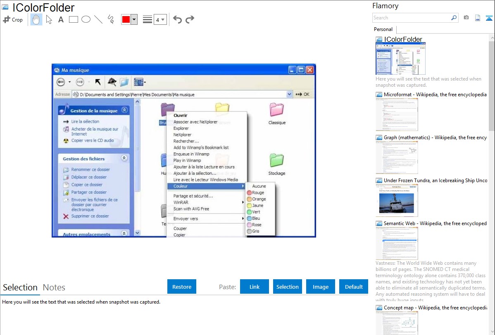Click the back navigation arrow icon
This screenshot has height=335, width=495.
tap(61, 82)
